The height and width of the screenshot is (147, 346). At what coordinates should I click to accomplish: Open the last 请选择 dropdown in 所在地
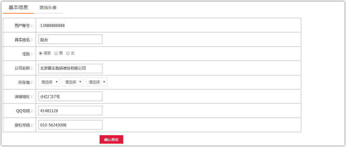97,82
